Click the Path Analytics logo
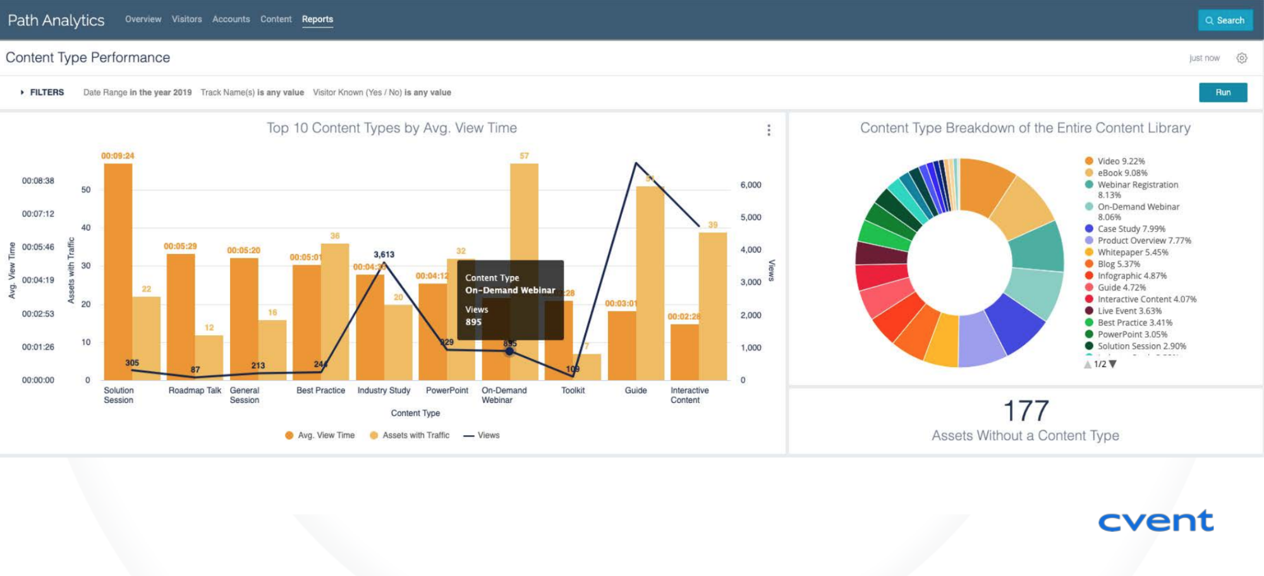 coord(56,20)
